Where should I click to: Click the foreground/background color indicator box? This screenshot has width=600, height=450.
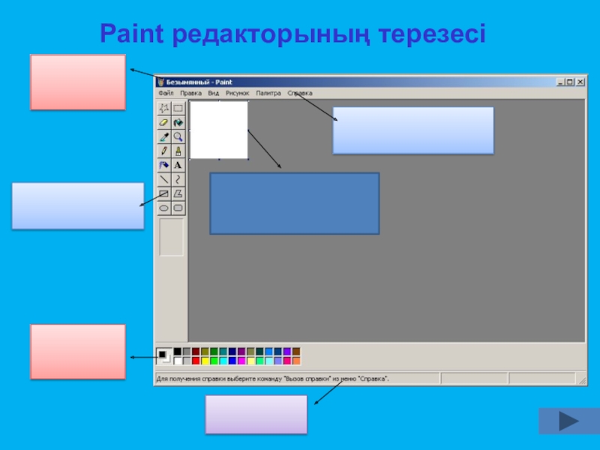(164, 355)
